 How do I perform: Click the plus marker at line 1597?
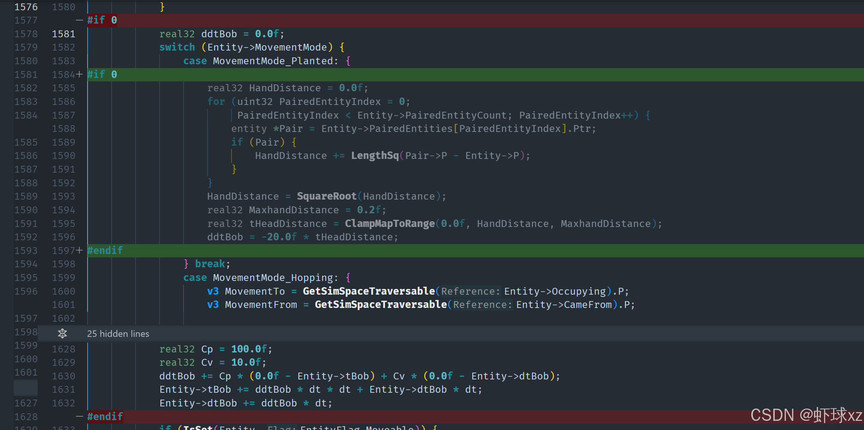coord(79,250)
